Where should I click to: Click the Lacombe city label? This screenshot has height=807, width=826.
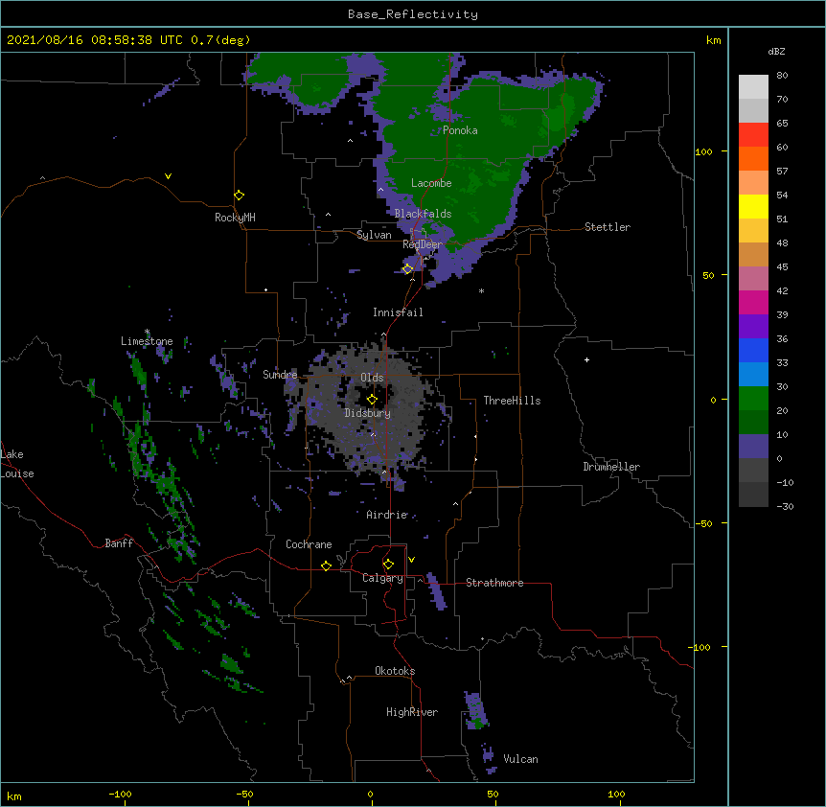tap(431, 183)
